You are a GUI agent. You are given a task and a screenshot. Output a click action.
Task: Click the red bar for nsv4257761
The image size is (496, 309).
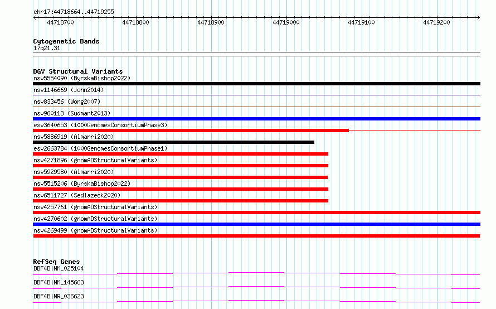point(256,213)
